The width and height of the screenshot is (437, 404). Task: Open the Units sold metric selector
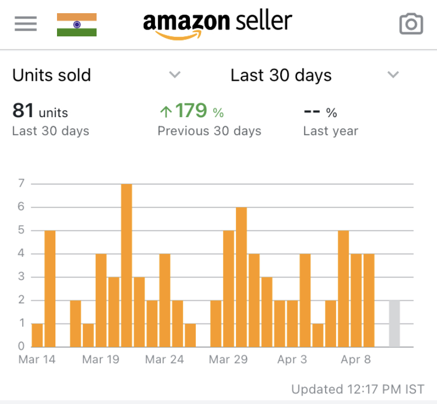(x=52, y=75)
